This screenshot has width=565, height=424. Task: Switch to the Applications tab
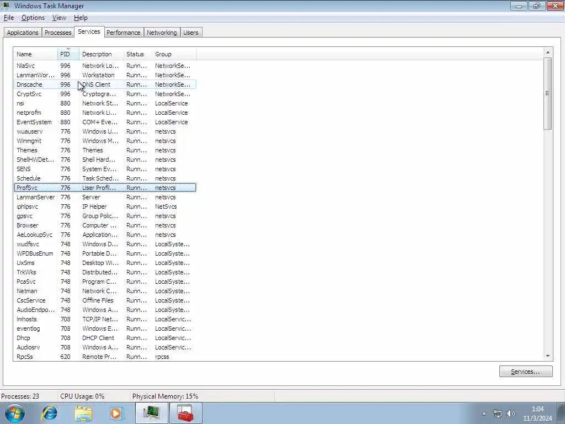(22, 33)
